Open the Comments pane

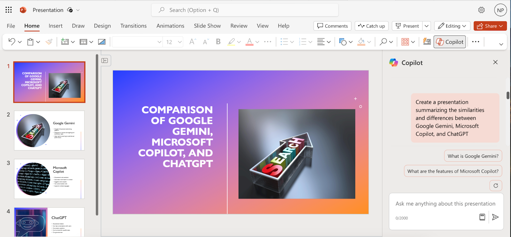332,26
